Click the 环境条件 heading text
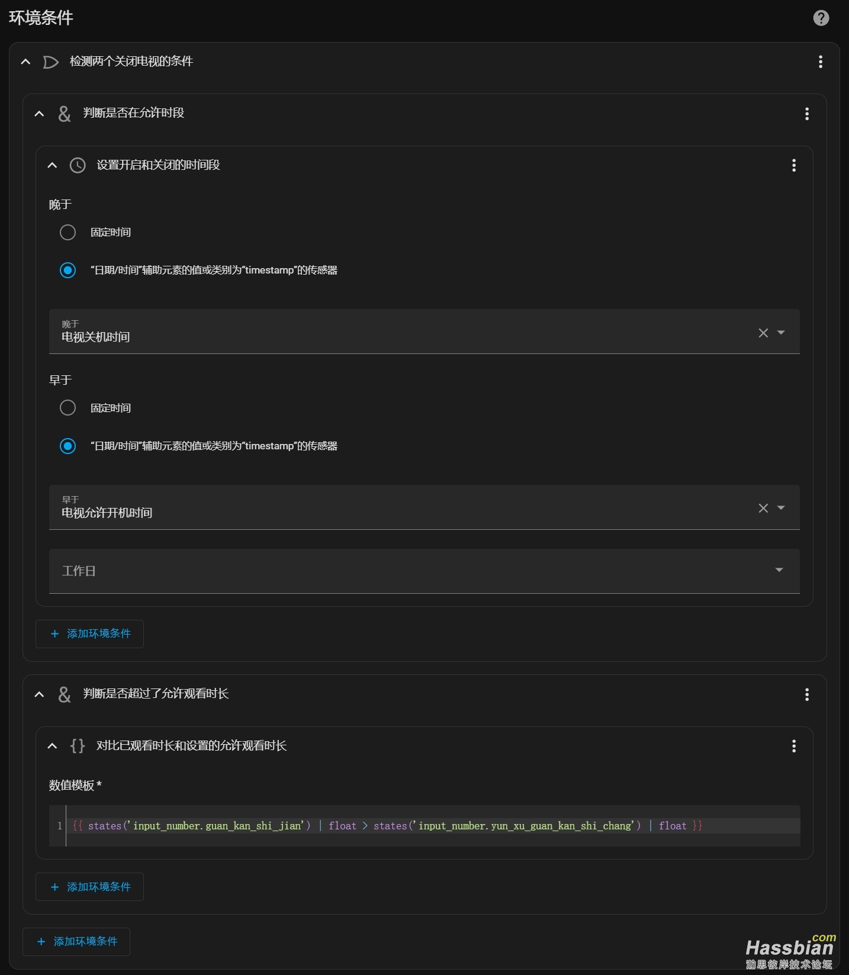Image resolution: width=849 pixels, height=975 pixels. [41, 18]
